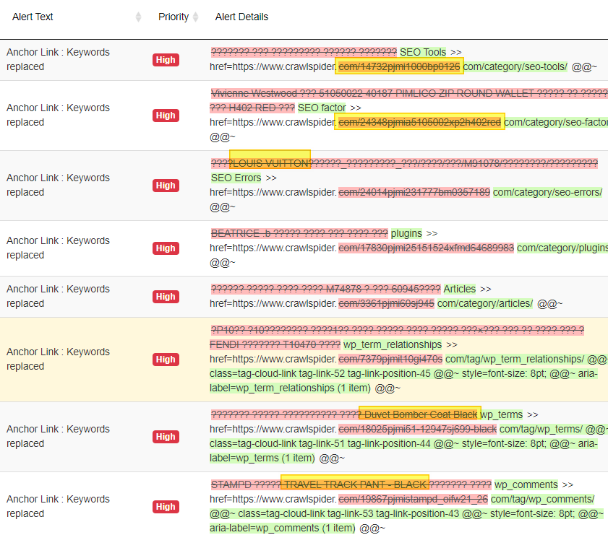Click removed URL 'com/17830pjmi25151524xfmd64689983'

[426, 248]
